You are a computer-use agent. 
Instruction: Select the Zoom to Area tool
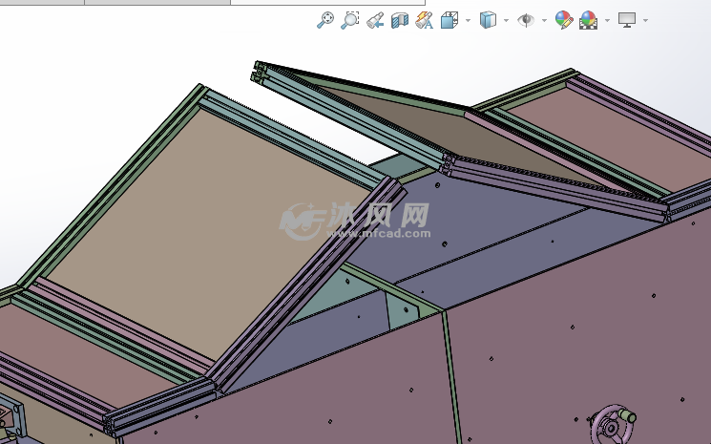[x=349, y=20]
